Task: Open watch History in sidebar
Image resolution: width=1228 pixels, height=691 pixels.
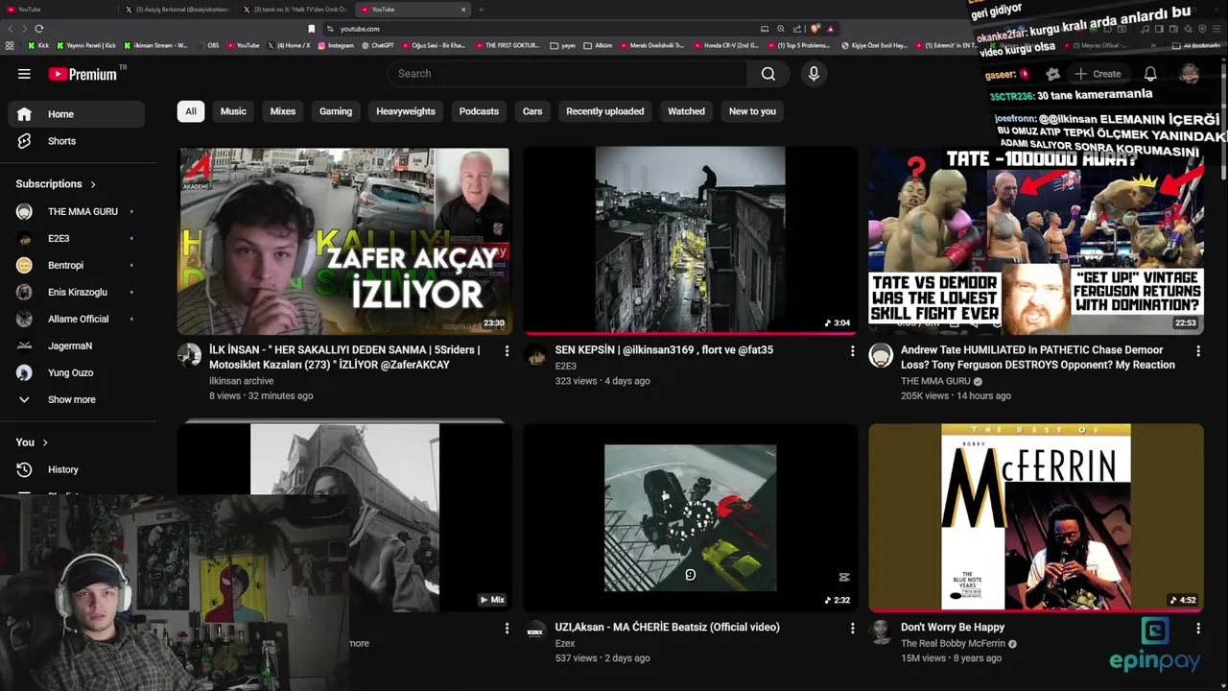Action: pos(77,469)
